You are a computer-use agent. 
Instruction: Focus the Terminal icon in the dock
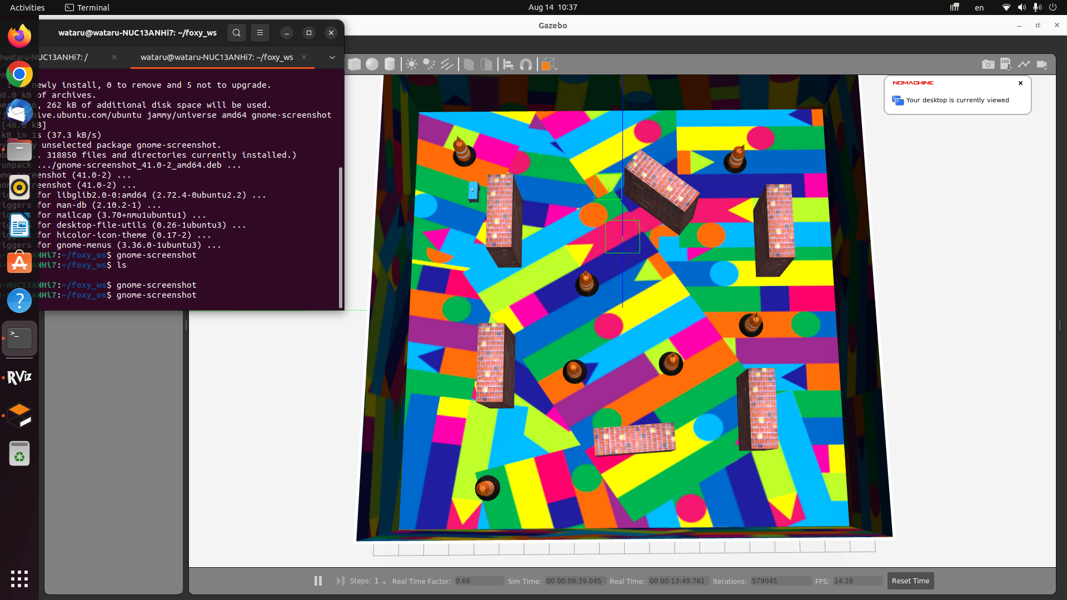pos(19,338)
